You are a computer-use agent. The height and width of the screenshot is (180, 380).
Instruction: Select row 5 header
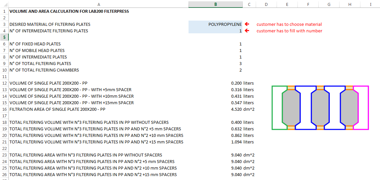[x=4, y=37]
